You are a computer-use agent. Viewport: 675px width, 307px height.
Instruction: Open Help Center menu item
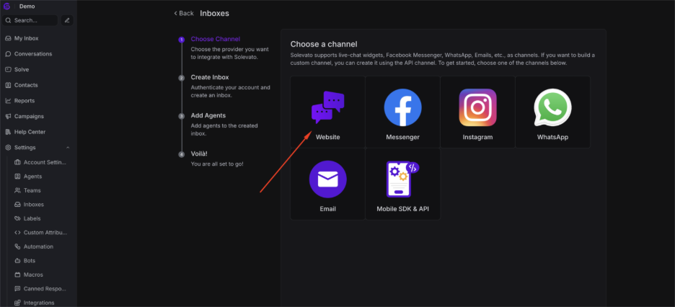tap(30, 132)
